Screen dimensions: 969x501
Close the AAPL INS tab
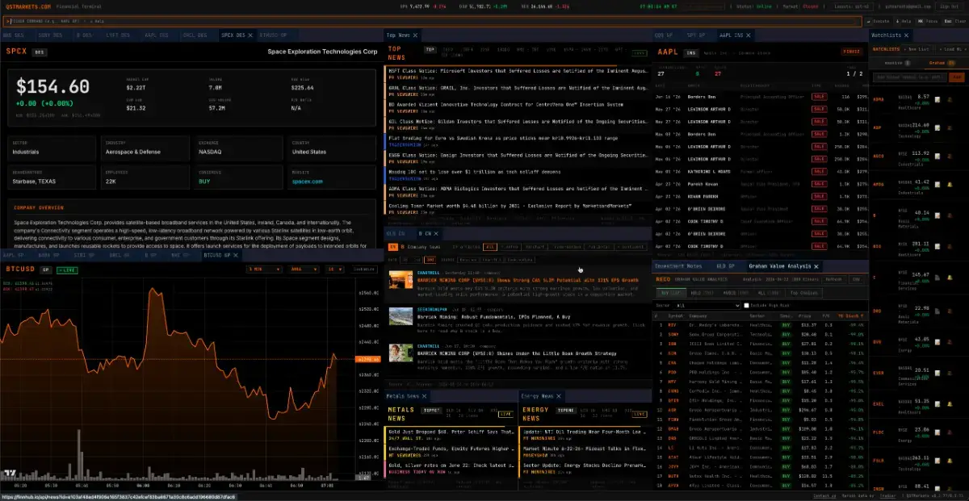(x=749, y=35)
